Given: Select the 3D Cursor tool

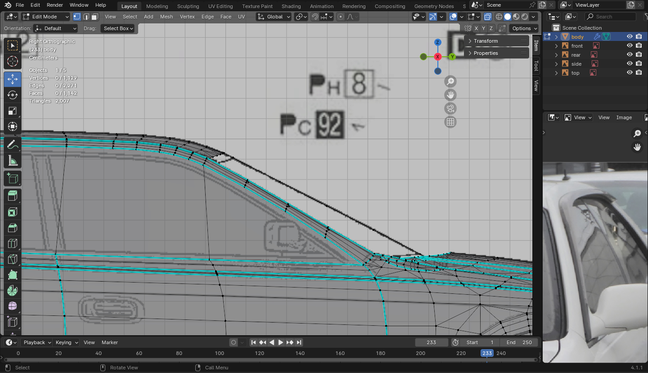Looking at the screenshot, I should (x=13, y=62).
